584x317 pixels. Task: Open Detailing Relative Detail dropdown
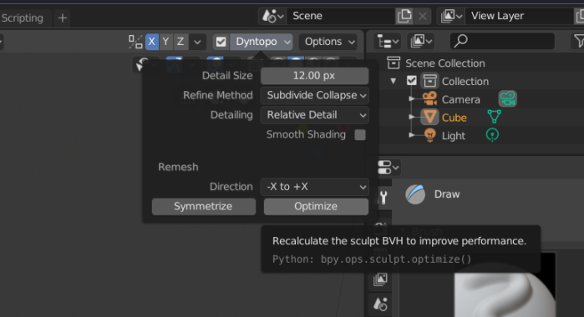[315, 115]
